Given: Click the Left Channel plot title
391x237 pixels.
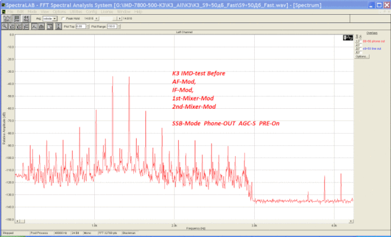Looking at the screenshot, I should point(184,33).
